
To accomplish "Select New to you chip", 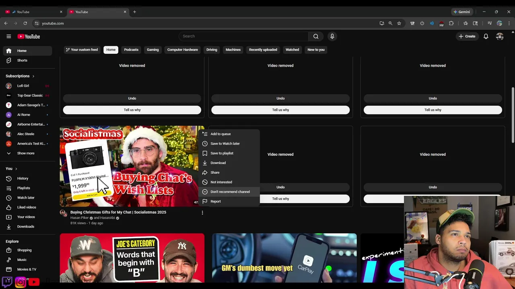I will pos(316,50).
